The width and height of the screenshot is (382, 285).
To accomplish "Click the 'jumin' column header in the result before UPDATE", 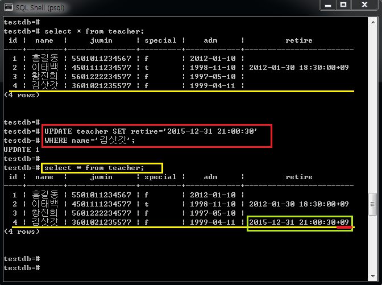I will click(101, 40).
